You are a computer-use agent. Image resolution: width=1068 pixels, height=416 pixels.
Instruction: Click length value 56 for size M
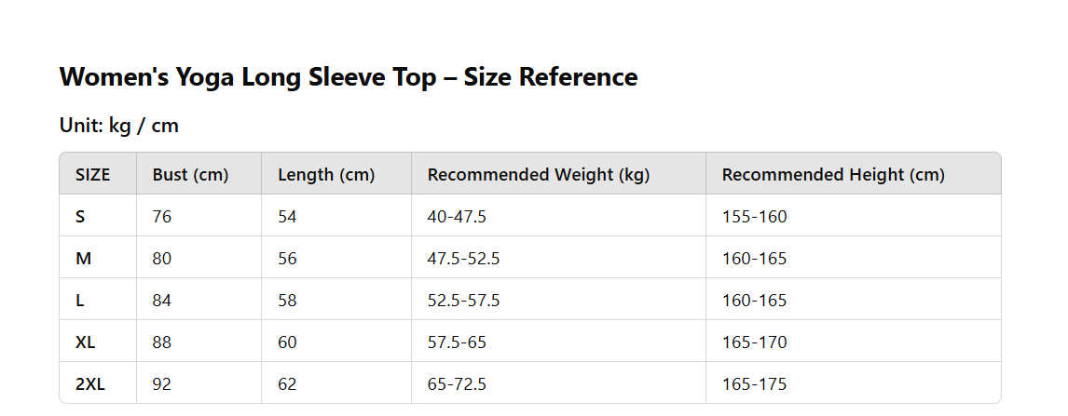coord(287,259)
